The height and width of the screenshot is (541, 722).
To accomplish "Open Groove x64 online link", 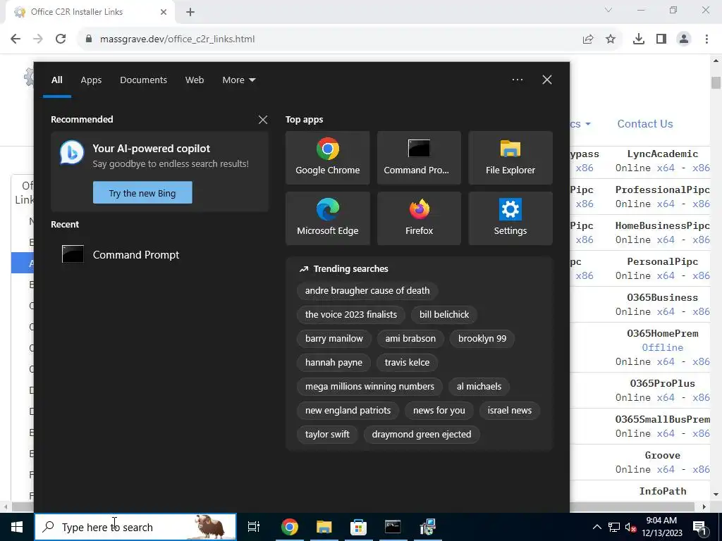I will [x=666, y=470].
